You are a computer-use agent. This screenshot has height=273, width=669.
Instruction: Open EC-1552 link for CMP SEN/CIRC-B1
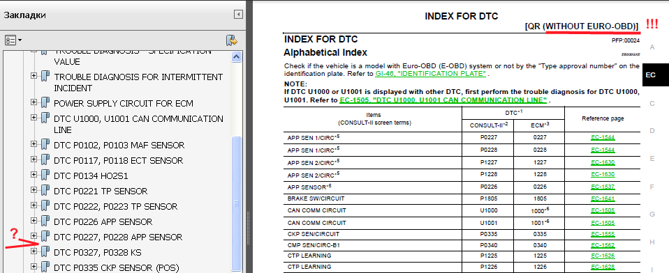[603, 245]
